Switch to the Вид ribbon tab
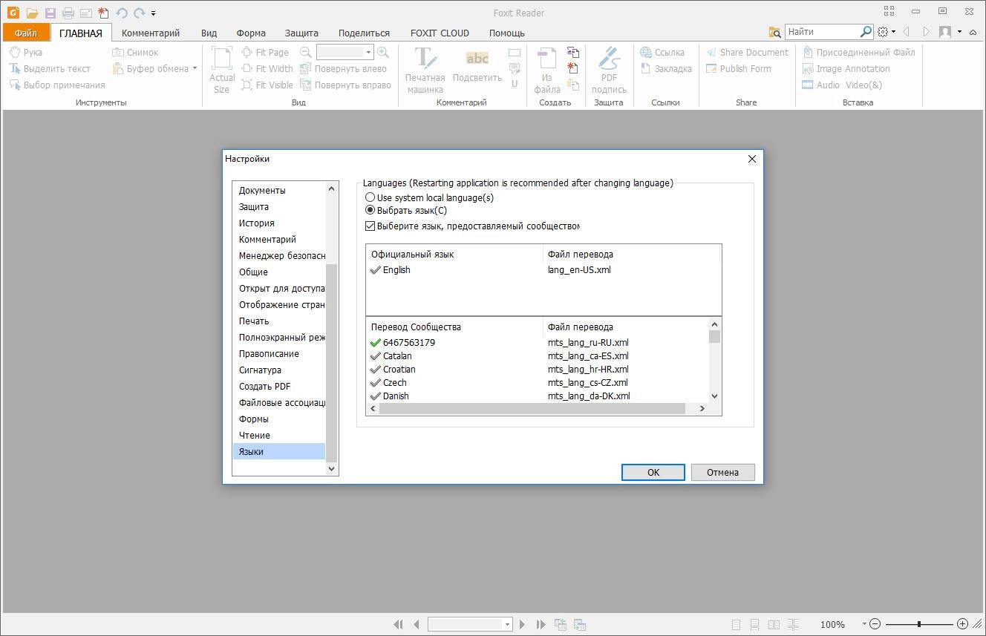The height and width of the screenshot is (636, 986). 209,33
